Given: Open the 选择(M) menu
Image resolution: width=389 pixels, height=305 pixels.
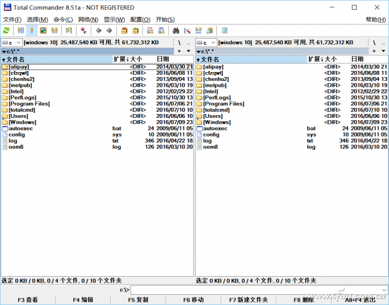Looking at the screenshot, I should point(37,19).
